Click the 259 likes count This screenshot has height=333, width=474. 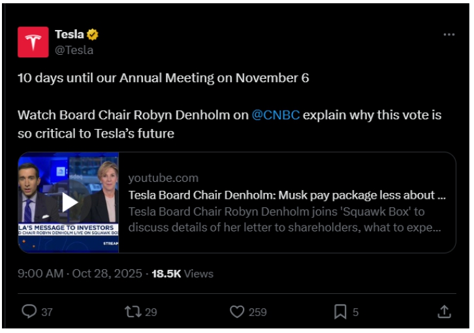pyautogui.click(x=258, y=312)
